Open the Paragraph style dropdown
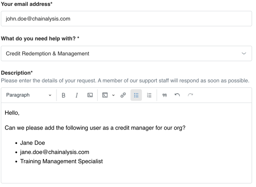The height and width of the screenshot is (187, 256). [x=29, y=95]
